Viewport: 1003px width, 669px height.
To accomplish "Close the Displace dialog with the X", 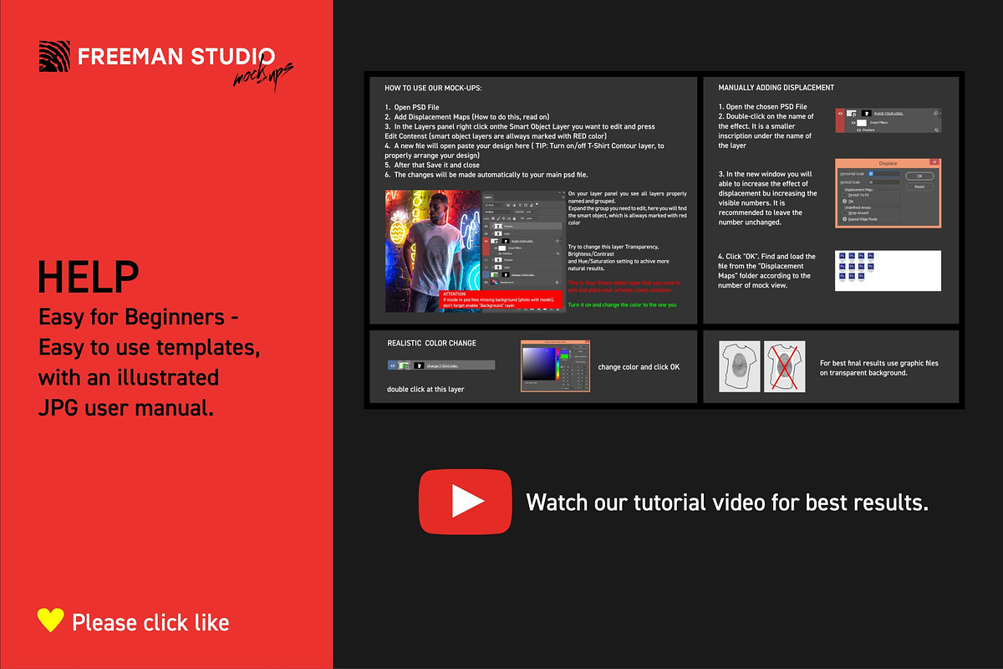I will (x=934, y=163).
